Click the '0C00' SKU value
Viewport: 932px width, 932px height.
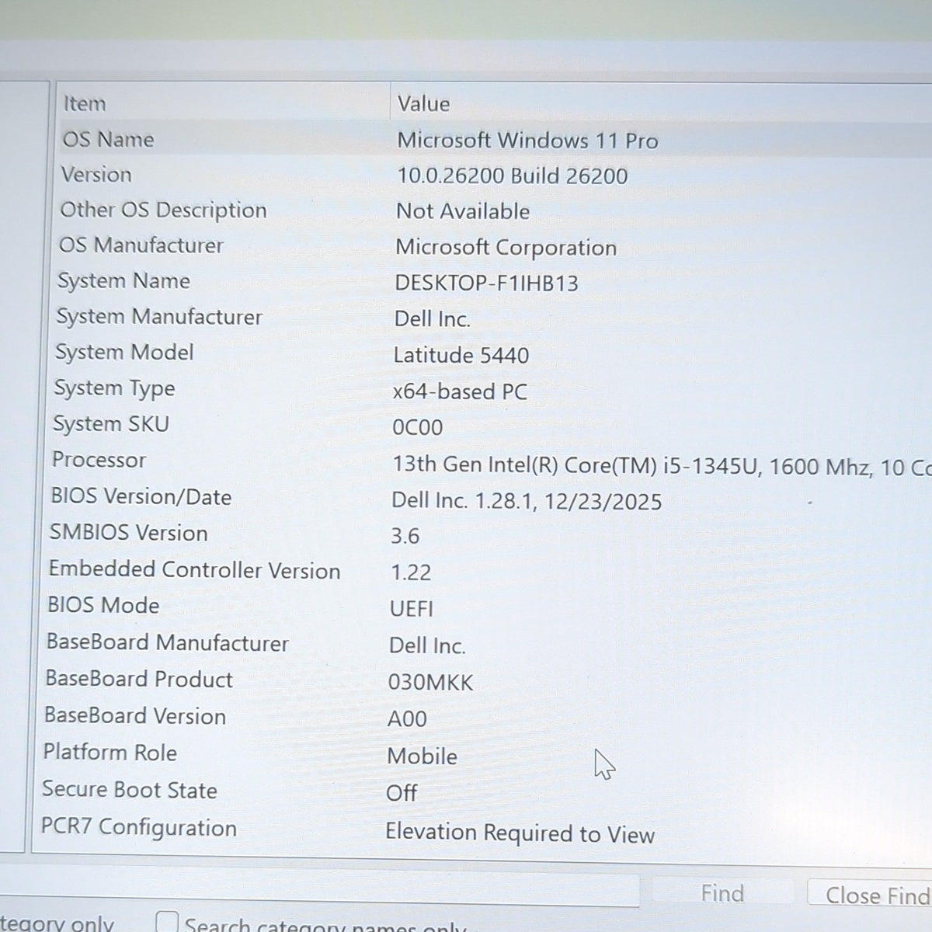[418, 427]
